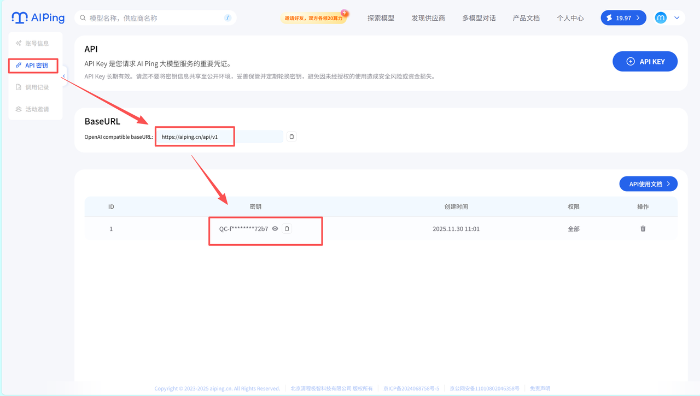Create a new API KEY

tap(645, 61)
